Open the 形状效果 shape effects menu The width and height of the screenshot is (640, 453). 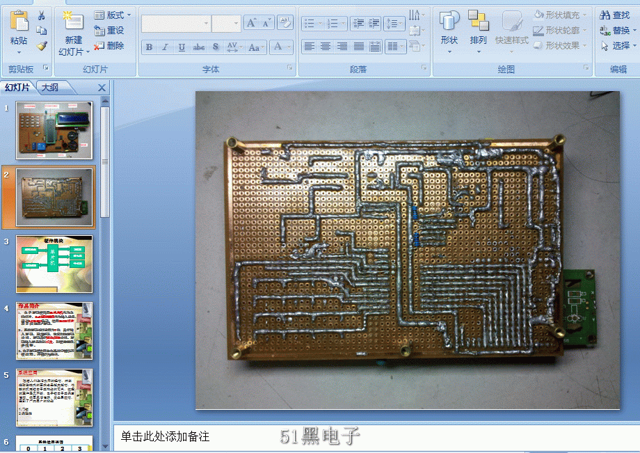[561, 46]
